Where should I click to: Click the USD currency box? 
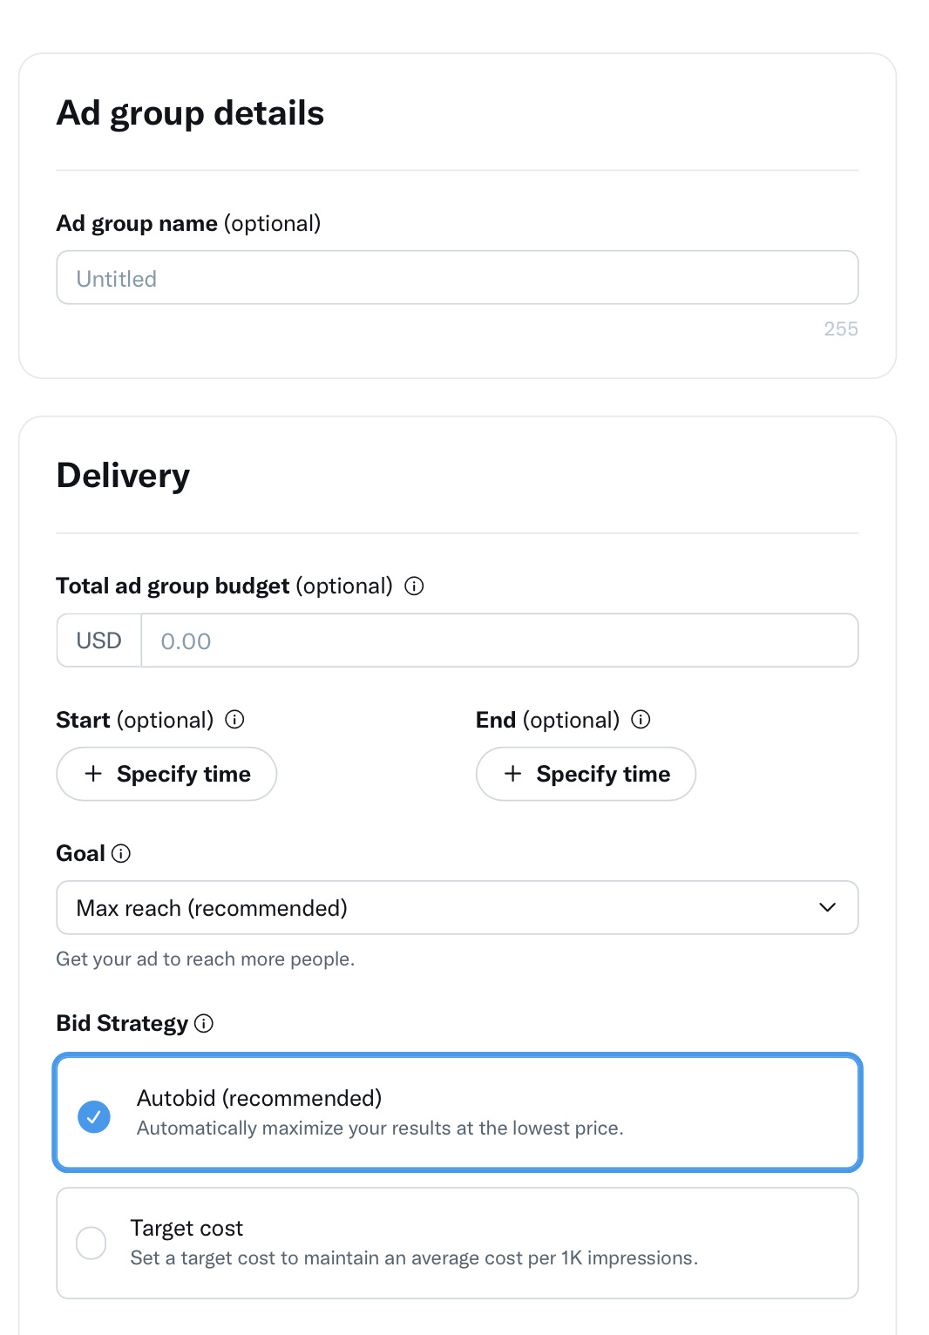click(99, 641)
